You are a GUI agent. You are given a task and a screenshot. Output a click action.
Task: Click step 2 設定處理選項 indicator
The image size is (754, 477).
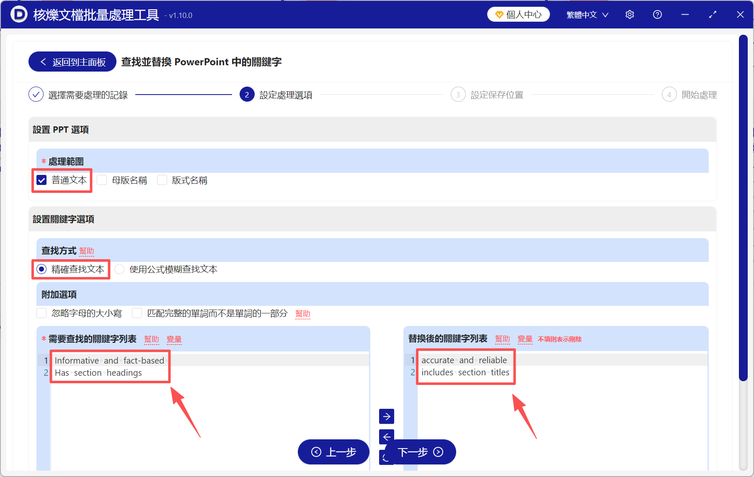247,95
